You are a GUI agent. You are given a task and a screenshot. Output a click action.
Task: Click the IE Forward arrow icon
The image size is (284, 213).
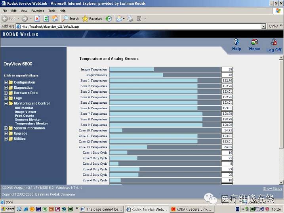pos(25,19)
